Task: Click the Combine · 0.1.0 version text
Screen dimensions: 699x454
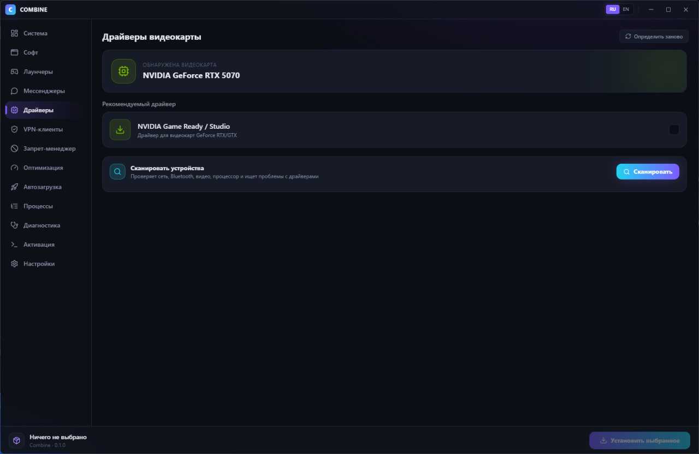Action: pos(48,445)
